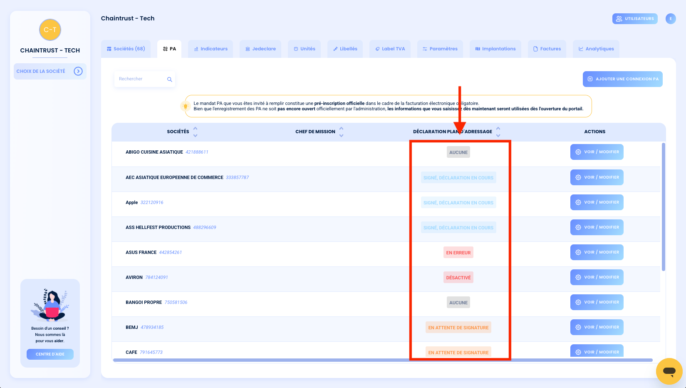Image resolution: width=686 pixels, height=388 pixels.
Task: Sort ascending by Déclaration plan d'adressage
Action: [x=498, y=128]
